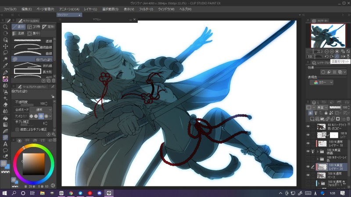Enable the 速度による手ブレ補正 checkbox
351x197 pixels.
click(x=17, y=129)
